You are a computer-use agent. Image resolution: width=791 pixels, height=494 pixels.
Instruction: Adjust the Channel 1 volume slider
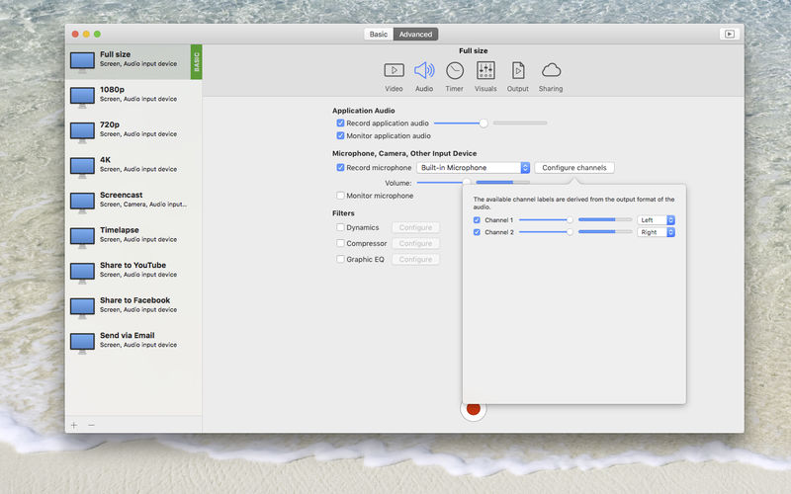[x=546, y=219]
